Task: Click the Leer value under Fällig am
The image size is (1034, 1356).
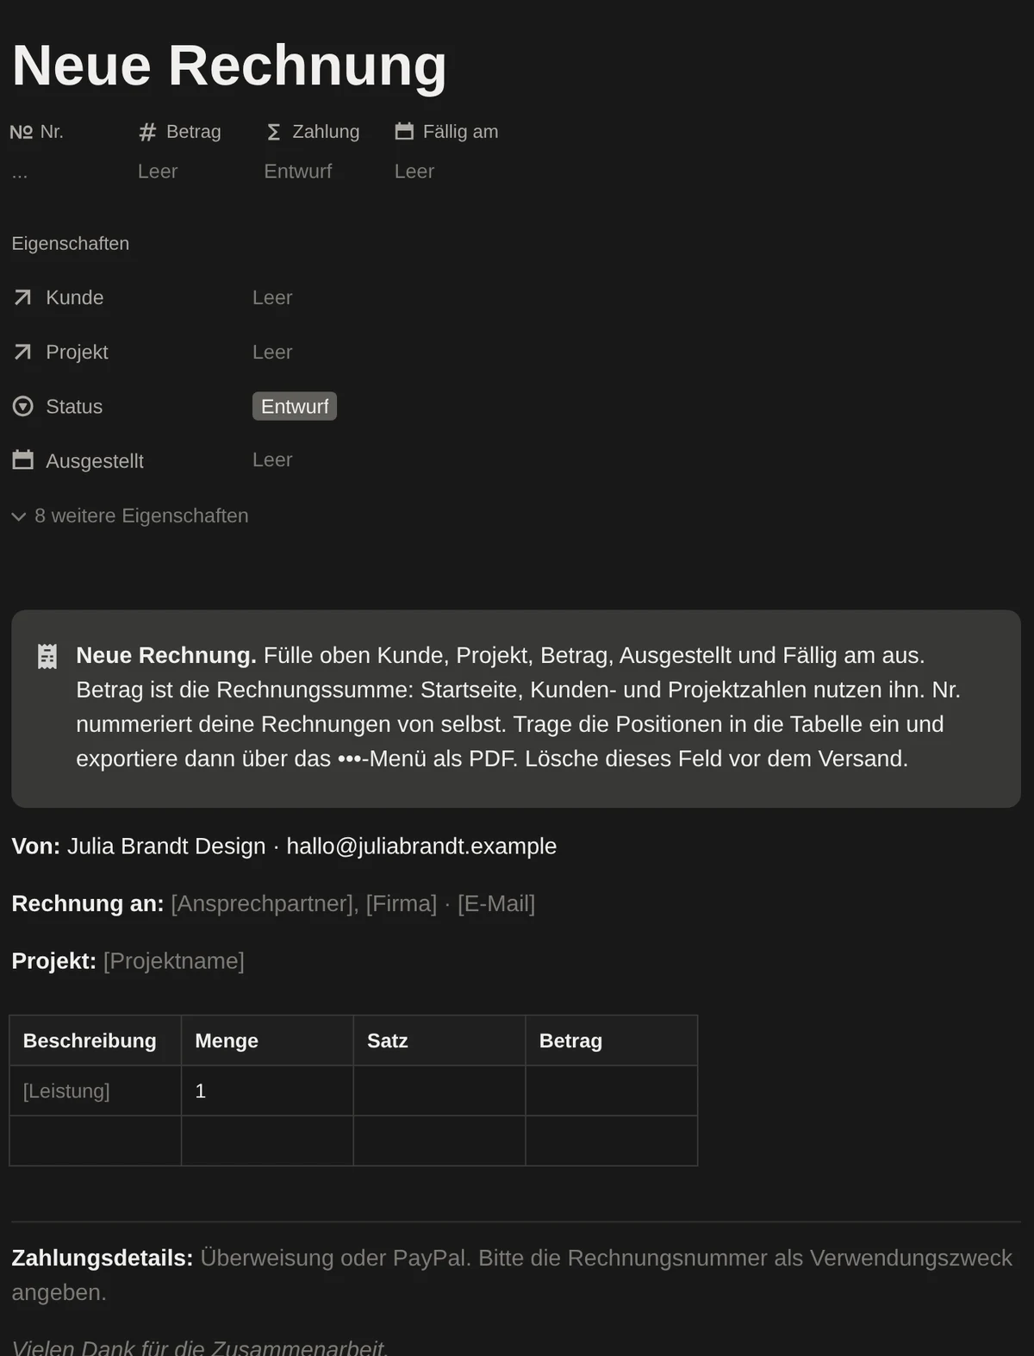Action: click(414, 172)
